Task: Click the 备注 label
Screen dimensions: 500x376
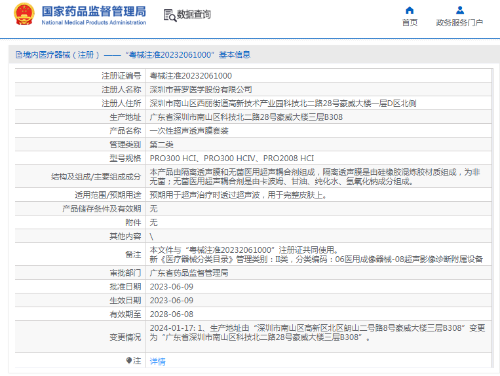Action: (x=133, y=254)
